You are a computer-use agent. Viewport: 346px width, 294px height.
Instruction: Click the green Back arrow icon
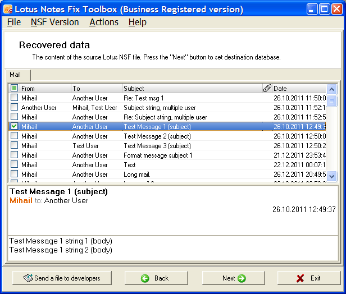point(145,278)
